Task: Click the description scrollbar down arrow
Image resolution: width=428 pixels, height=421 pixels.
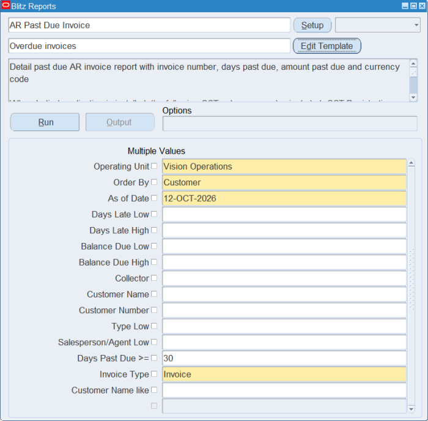Action: 413,97
